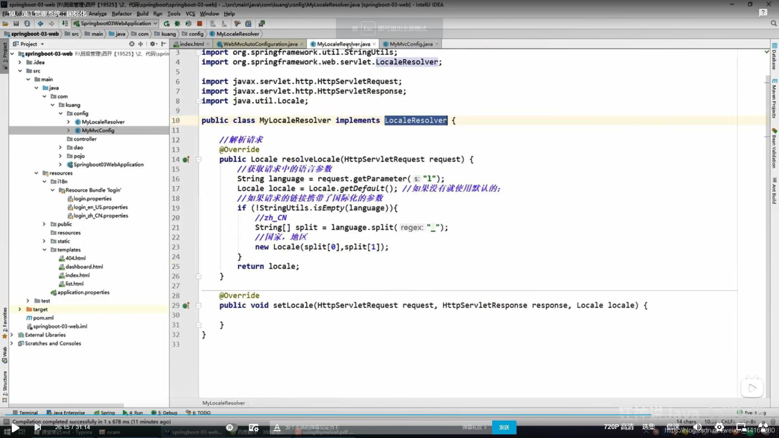The image size is (779, 438).
Task: Collapse the templates folder
Action: pyautogui.click(x=44, y=250)
